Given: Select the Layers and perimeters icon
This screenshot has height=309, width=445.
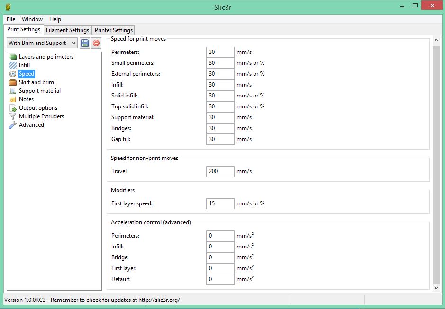Looking at the screenshot, I should tap(13, 57).
